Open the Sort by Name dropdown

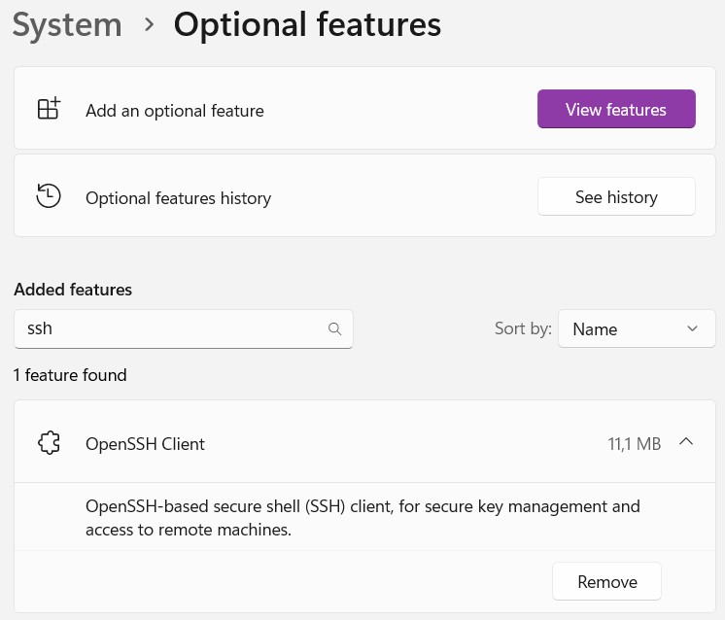(636, 329)
